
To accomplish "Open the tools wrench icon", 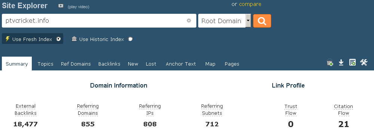I will pos(364,63).
